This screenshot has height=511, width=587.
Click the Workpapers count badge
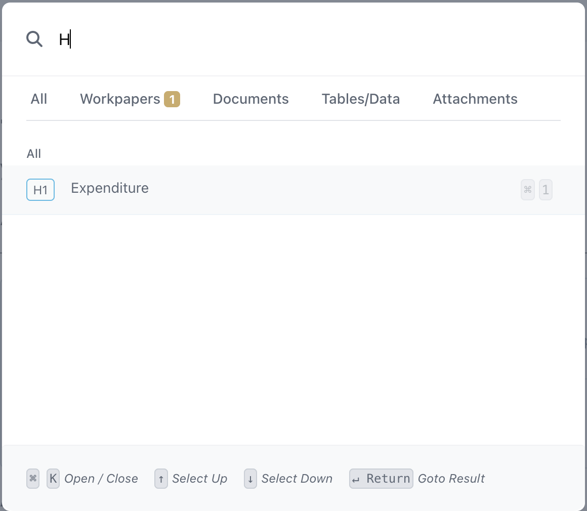click(172, 100)
